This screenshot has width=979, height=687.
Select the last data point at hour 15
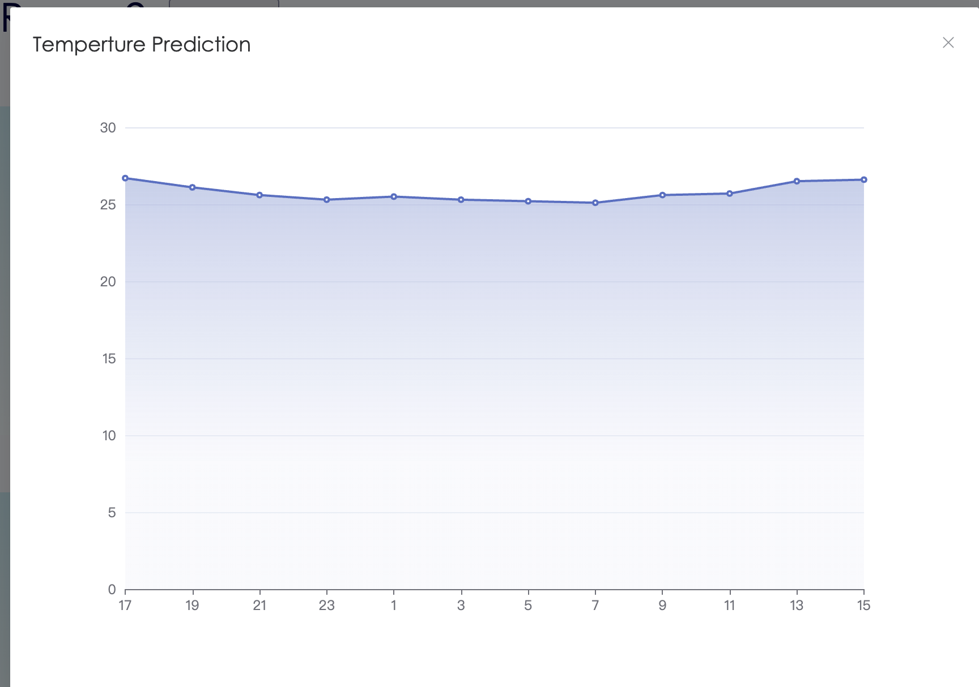point(864,180)
